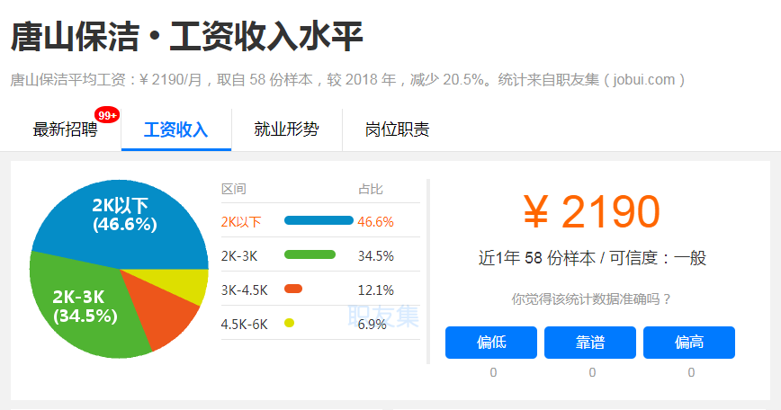Vote 偏低 on the salary data
This screenshot has height=410, width=781.
491,343
